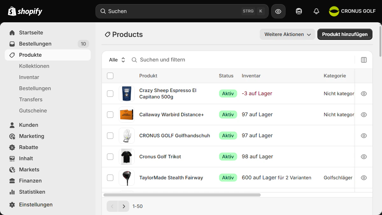
Task: Click the tag icon next to Products heading
Action: [107, 34]
